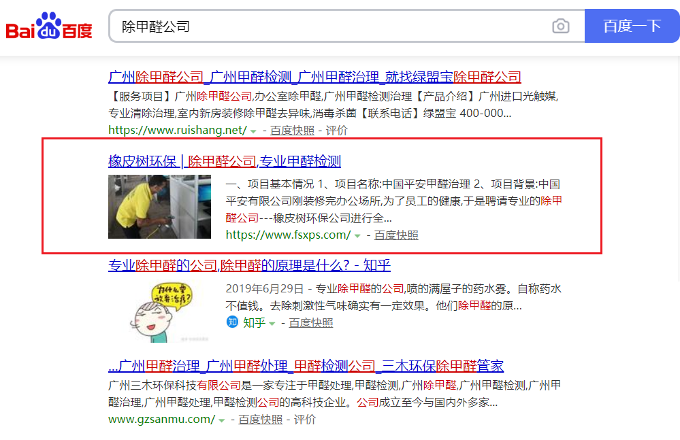Image resolution: width=680 pixels, height=440 pixels.
Task: Open the 专业除甲醛的公司 Zhihu result
Action: coord(249,265)
